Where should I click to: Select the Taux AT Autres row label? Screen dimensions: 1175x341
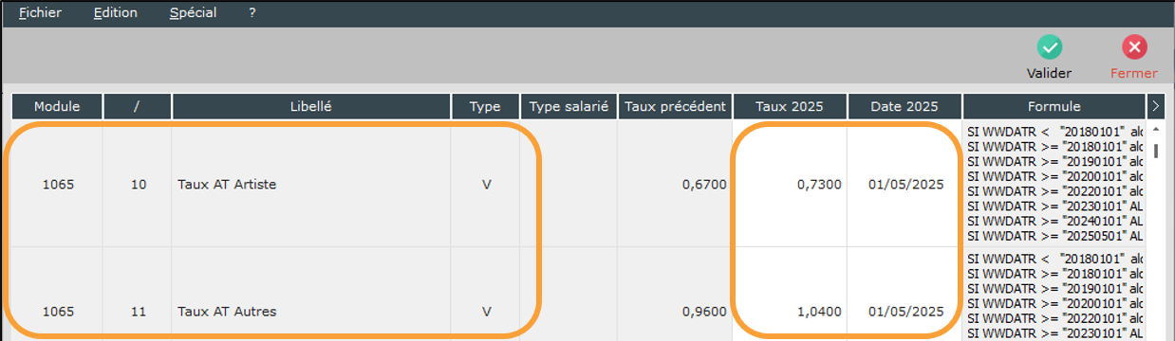click(x=226, y=311)
